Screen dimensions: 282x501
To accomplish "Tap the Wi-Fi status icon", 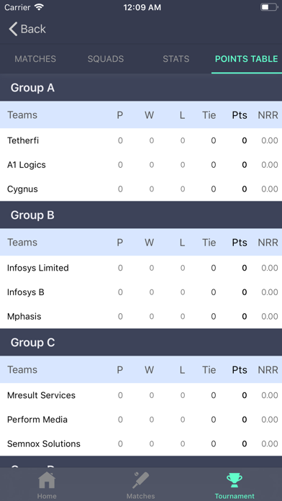I will tap(40, 7).
